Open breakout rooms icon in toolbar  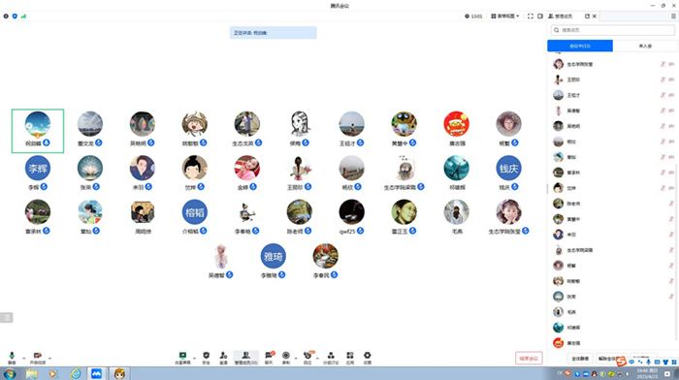[x=331, y=358]
